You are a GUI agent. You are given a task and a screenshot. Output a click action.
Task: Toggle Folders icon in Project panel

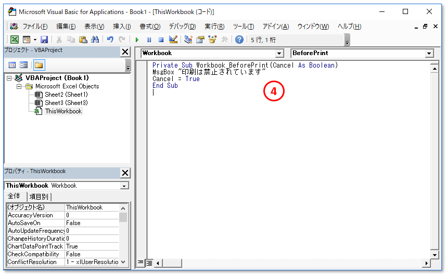point(39,65)
